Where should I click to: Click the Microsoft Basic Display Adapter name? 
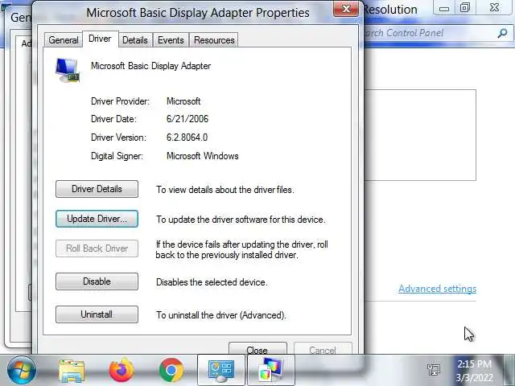[150, 66]
